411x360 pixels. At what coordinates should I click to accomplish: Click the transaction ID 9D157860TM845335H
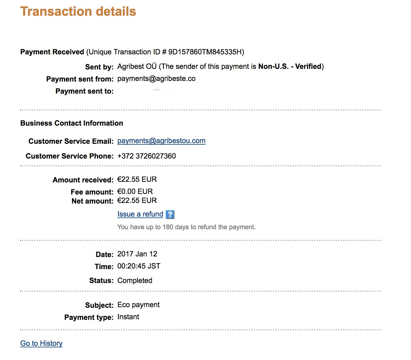(205, 52)
